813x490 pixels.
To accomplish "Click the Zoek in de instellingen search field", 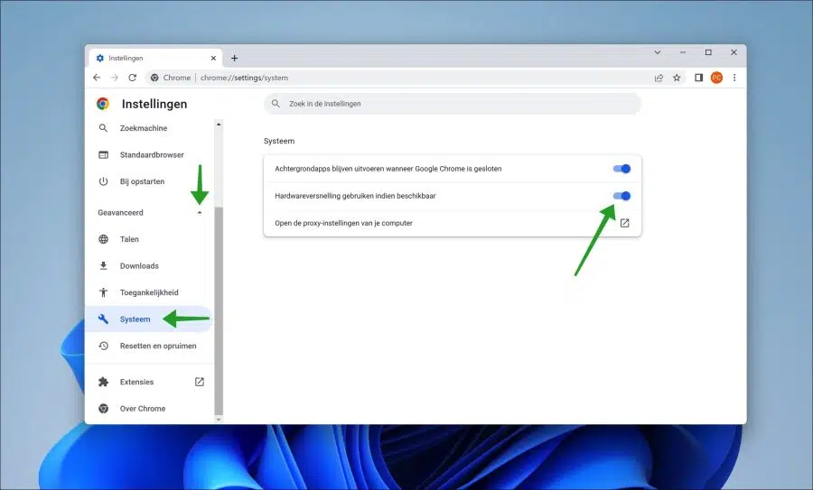I will pyautogui.click(x=453, y=104).
